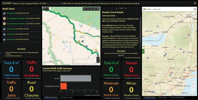Click the pot hole icon for the 4:16 PM alert
The width and height of the screenshot is (198, 100).
[x=4, y=34]
